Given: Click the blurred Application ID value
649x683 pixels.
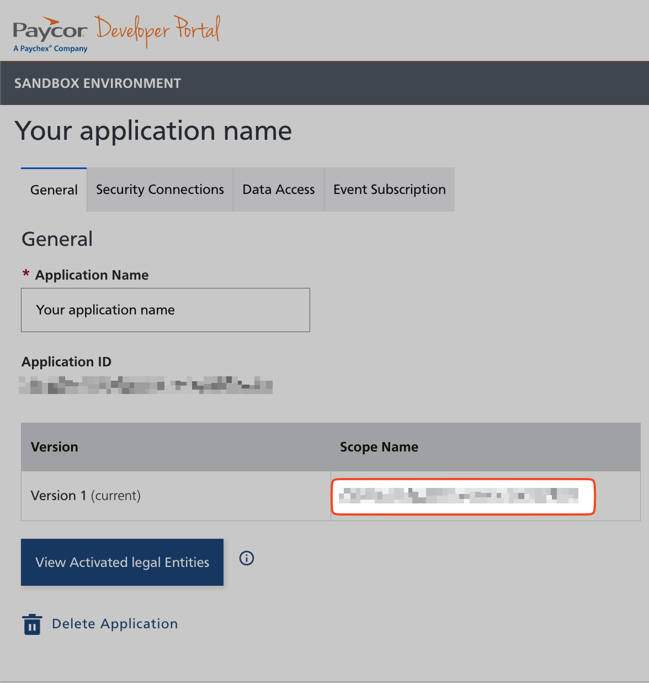Looking at the screenshot, I should click(x=146, y=385).
